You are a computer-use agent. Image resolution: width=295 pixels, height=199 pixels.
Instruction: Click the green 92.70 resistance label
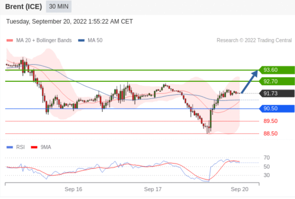[x=277, y=81]
